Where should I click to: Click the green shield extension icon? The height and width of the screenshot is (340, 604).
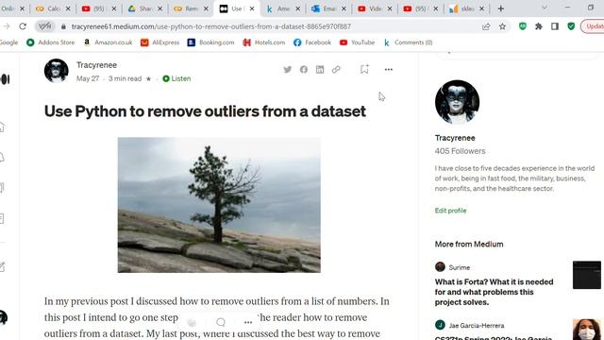point(571,26)
